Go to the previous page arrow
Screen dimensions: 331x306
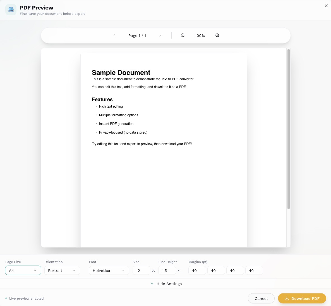(114, 35)
